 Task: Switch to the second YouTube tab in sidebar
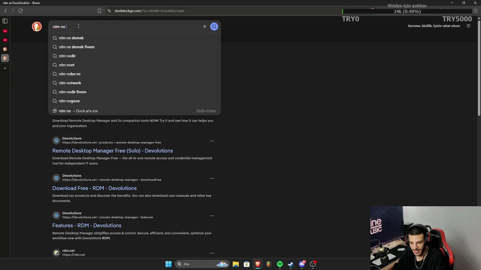click(5, 40)
